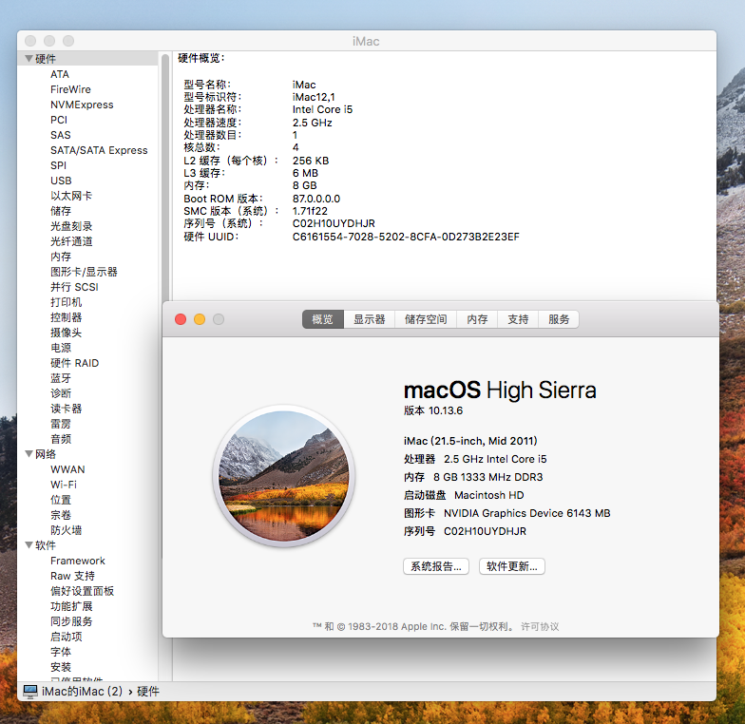Open the 支持 tab
Image resolution: width=745 pixels, height=724 pixels.
[518, 319]
